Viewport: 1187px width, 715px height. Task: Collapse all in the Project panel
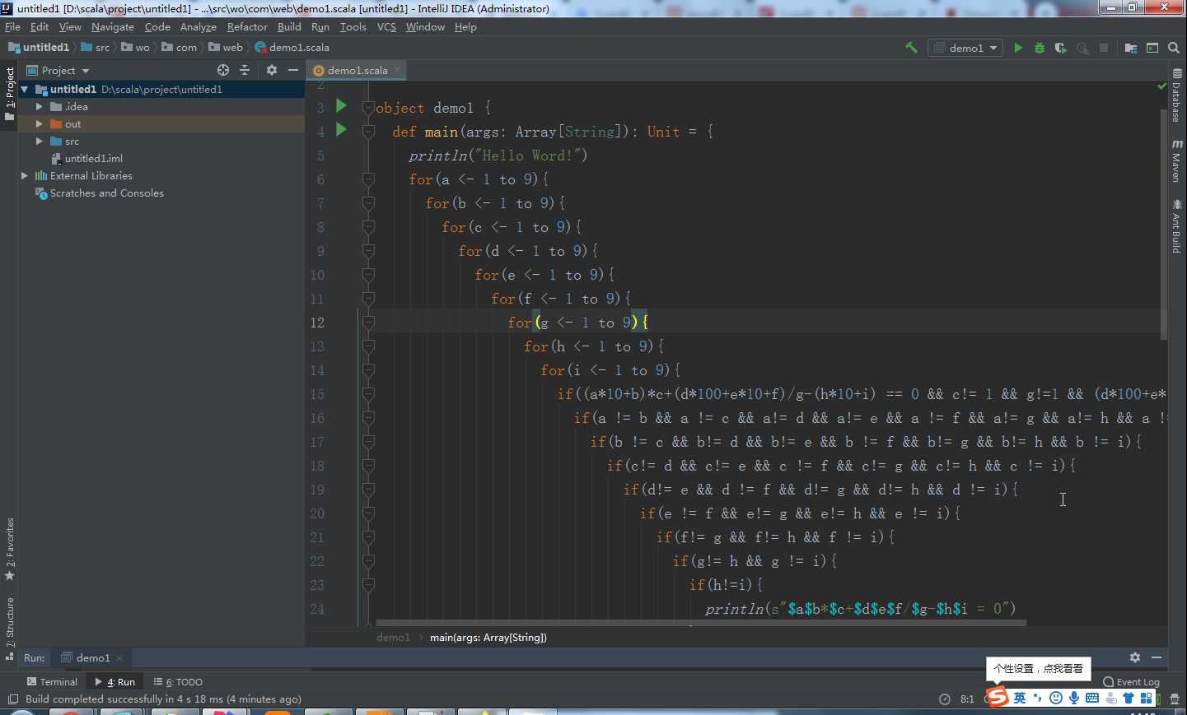(245, 70)
